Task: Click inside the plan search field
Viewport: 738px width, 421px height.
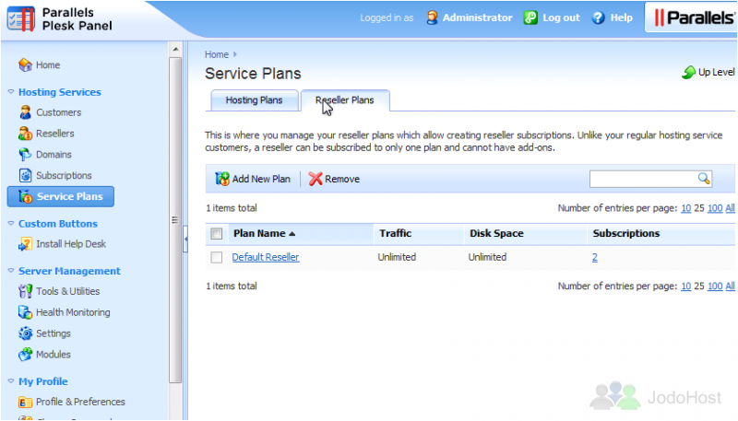Action: coord(643,179)
